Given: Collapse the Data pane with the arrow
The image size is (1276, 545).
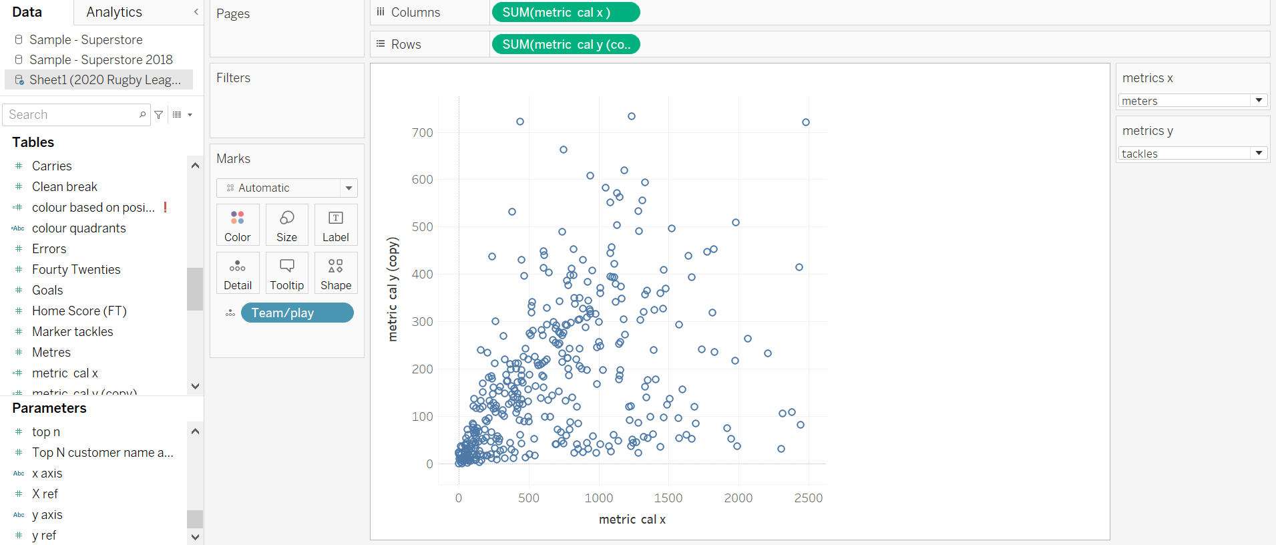Looking at the screenshot, I should pyautogui.click(x=196, y=12).
